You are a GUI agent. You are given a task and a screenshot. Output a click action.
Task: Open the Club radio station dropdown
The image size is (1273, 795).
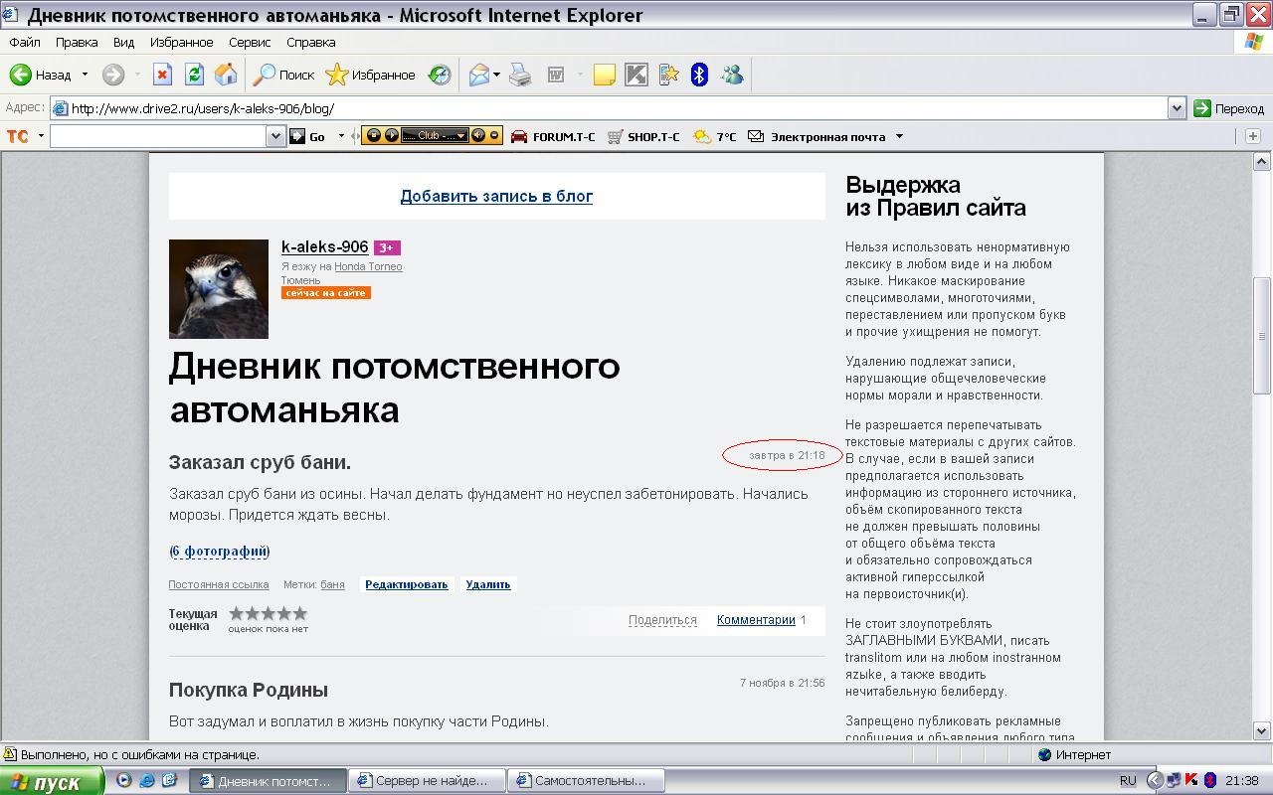(434, 136)
